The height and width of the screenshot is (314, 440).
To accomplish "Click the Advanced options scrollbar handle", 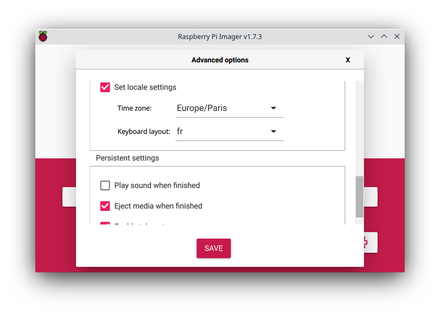I will [359, 197].
